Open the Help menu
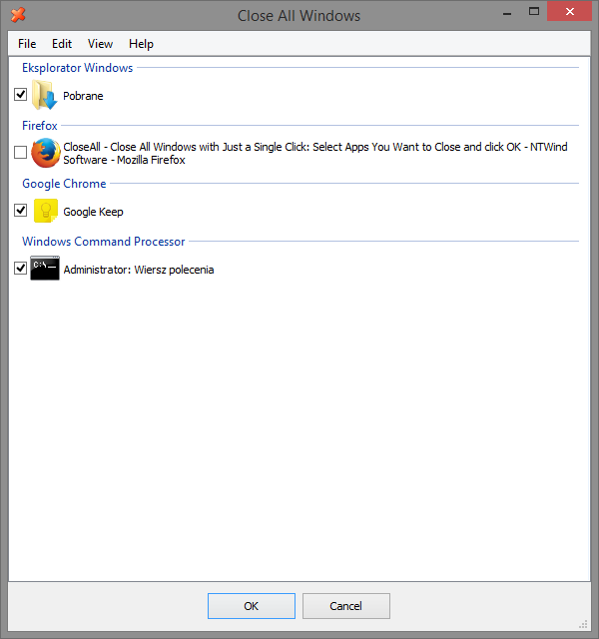The image size is (599, 639). 141,44
